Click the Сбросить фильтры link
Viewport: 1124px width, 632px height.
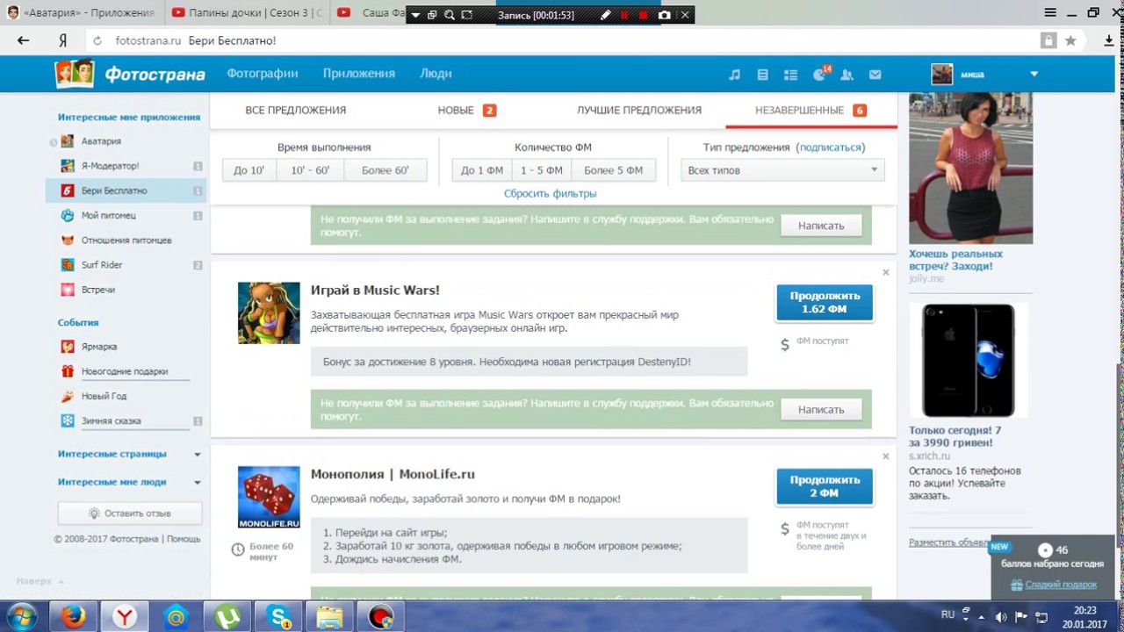(x=551, y=193)
